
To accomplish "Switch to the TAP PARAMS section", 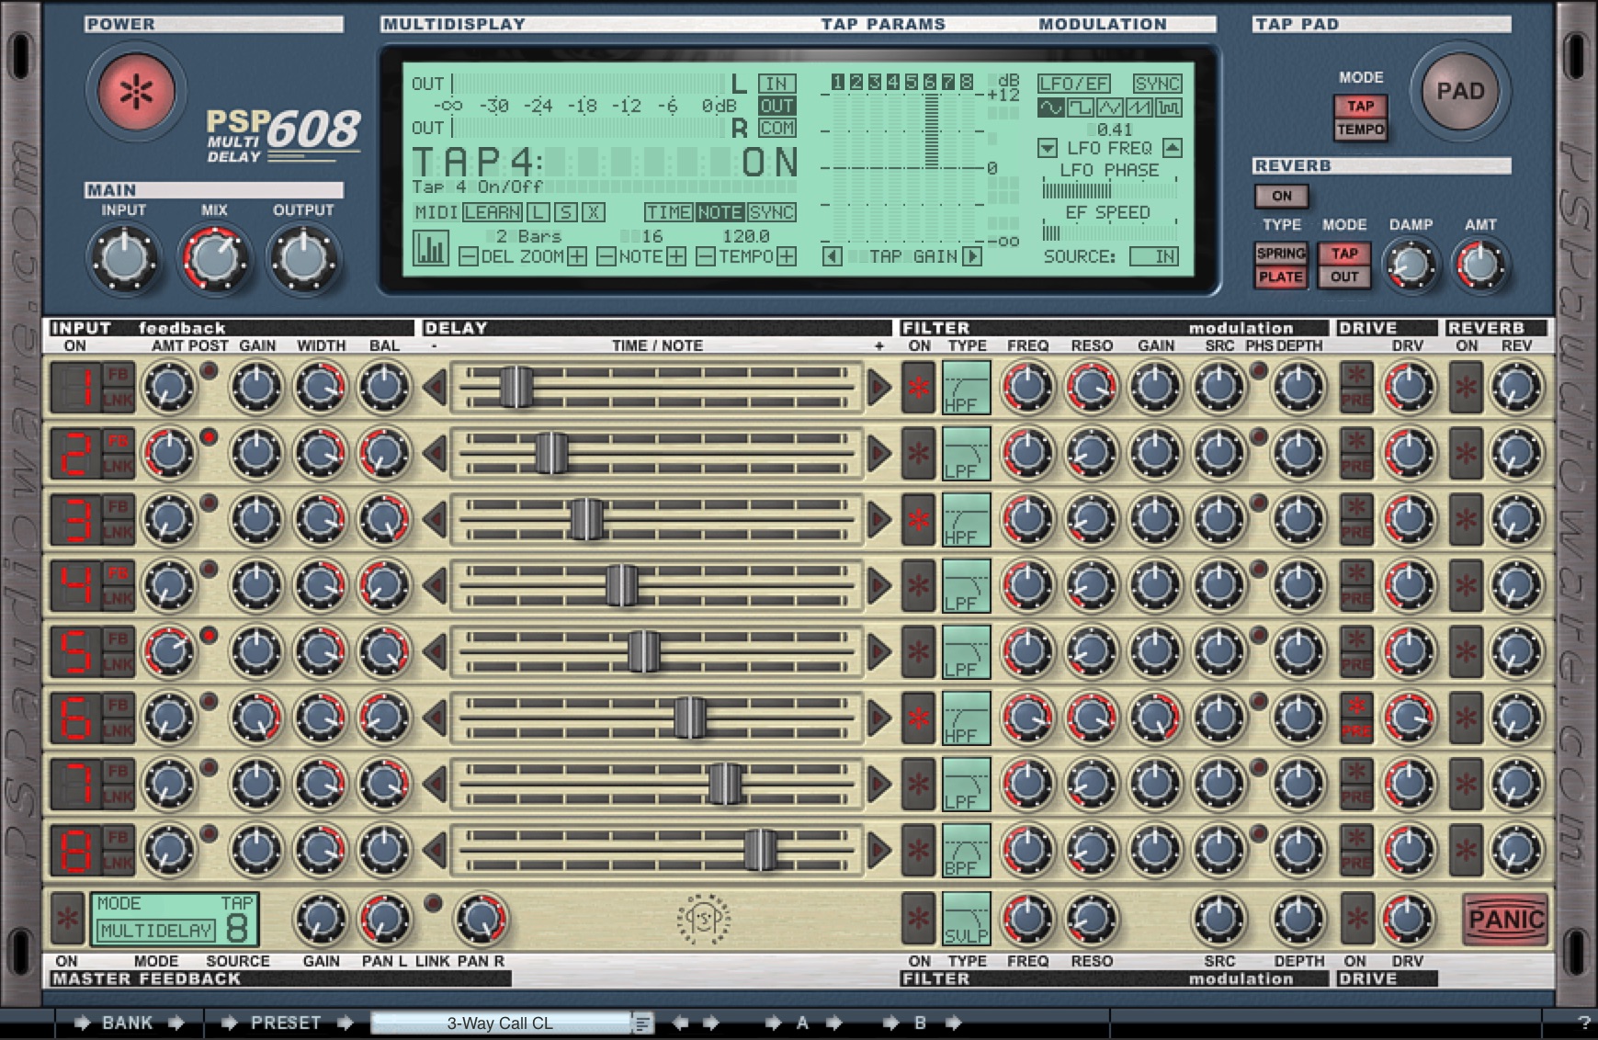I will [x=883, y=24].
